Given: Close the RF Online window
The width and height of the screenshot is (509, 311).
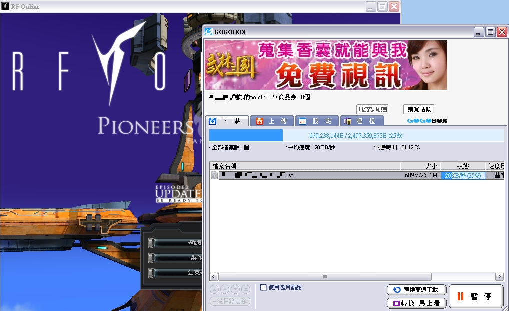Looking at the screenshot, I should tap(394, 6).
